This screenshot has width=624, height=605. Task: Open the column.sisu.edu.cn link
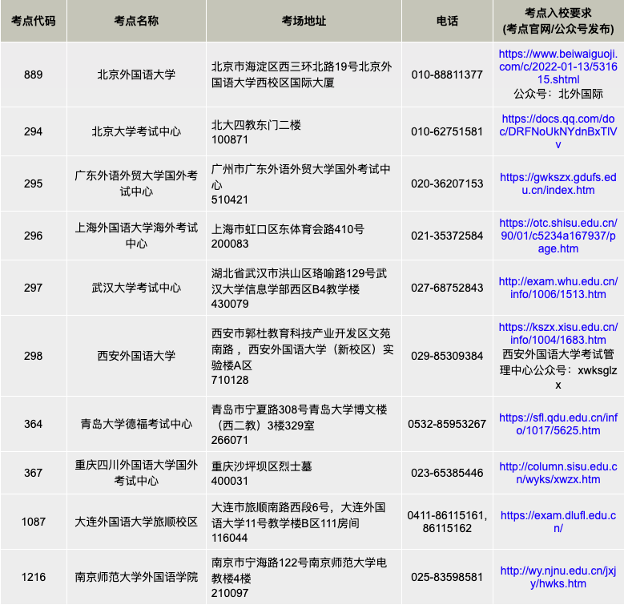pyautogui.click(x=558, y=473)
